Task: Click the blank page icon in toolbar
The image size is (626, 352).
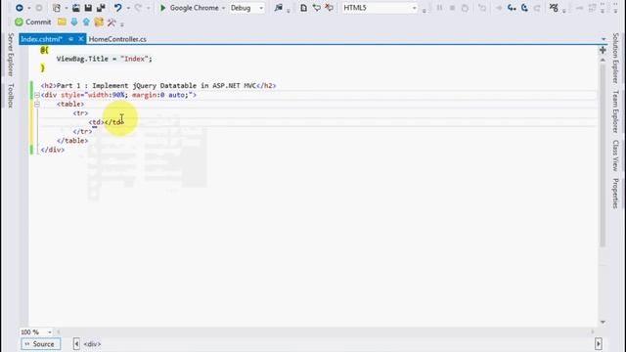Action: click(303, 8)
